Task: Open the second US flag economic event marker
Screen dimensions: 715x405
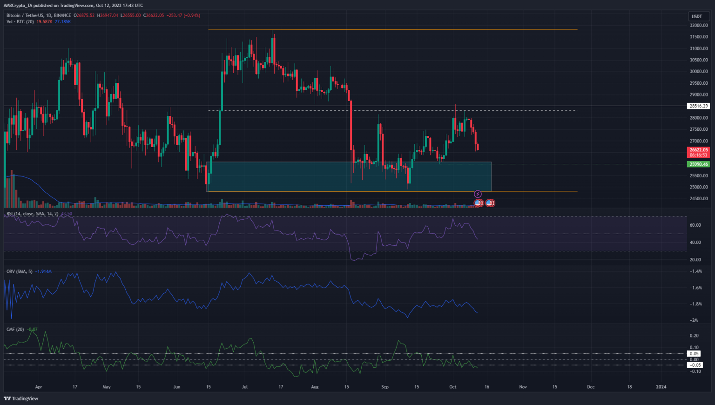Action: point(490,202)
